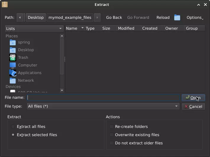
Task: Open the Options menu
Action: (x=195, y=18)
